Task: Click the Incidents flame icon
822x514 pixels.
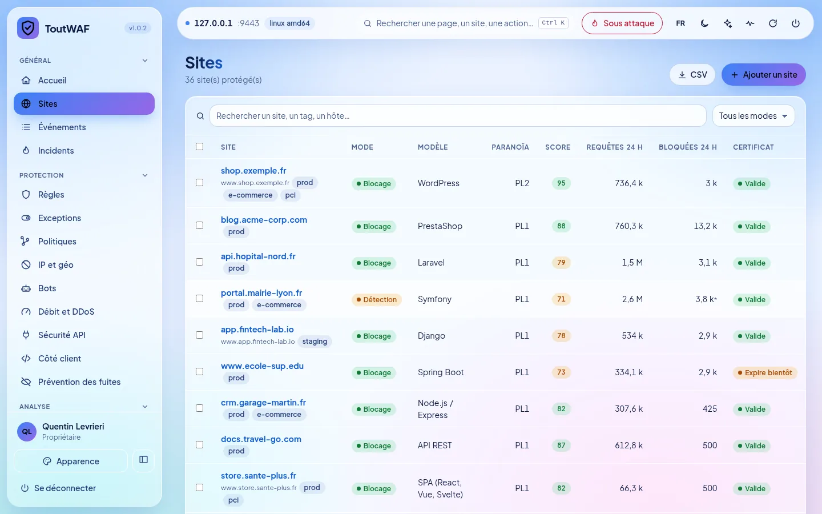Action: pos(26,151)
